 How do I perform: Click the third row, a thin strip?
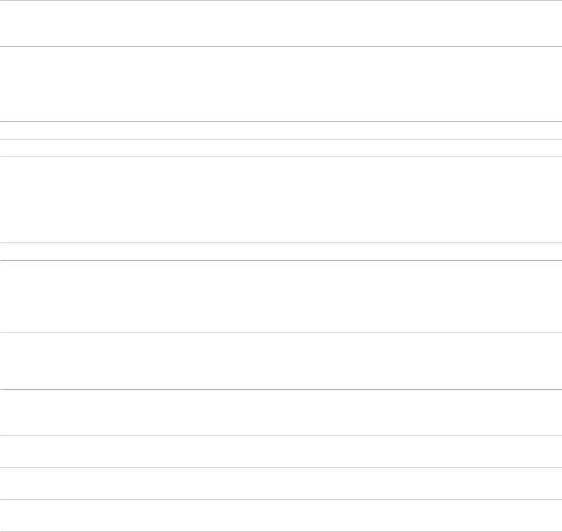pyautogui.click(x=281, y=131)
